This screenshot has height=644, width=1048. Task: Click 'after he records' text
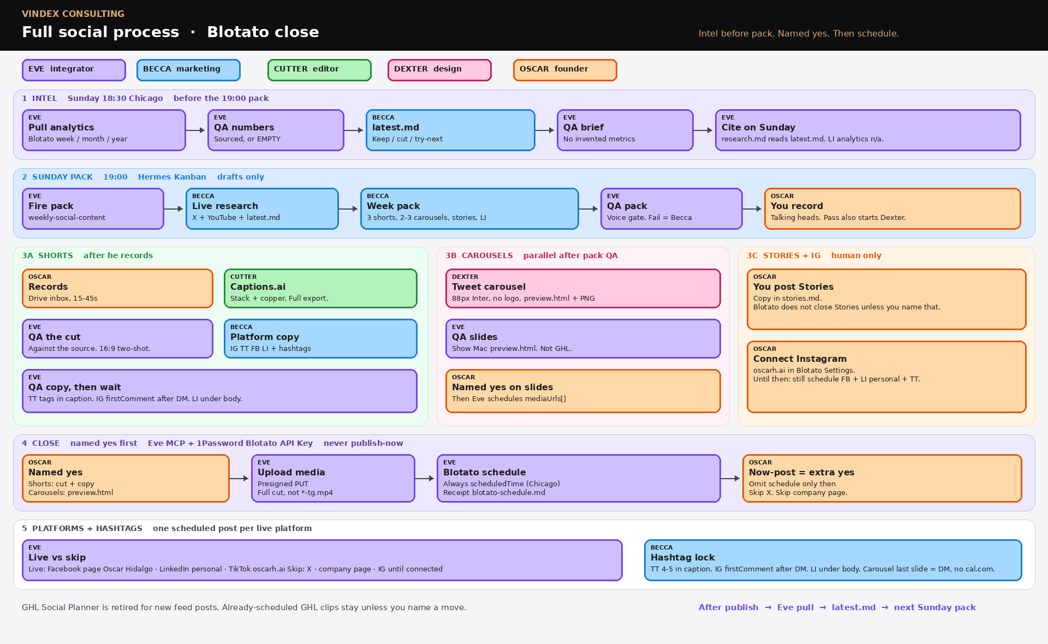point(118,255)
